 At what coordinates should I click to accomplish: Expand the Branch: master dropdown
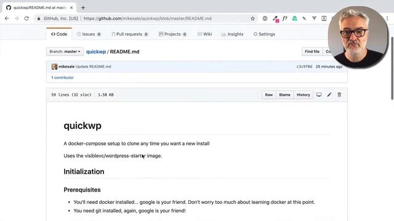tap(65, 52)
